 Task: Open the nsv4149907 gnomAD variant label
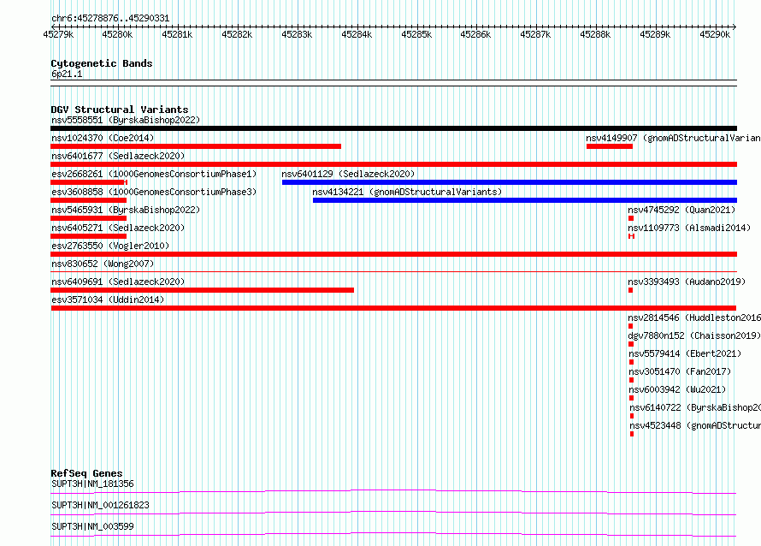(x=673, y=138)
